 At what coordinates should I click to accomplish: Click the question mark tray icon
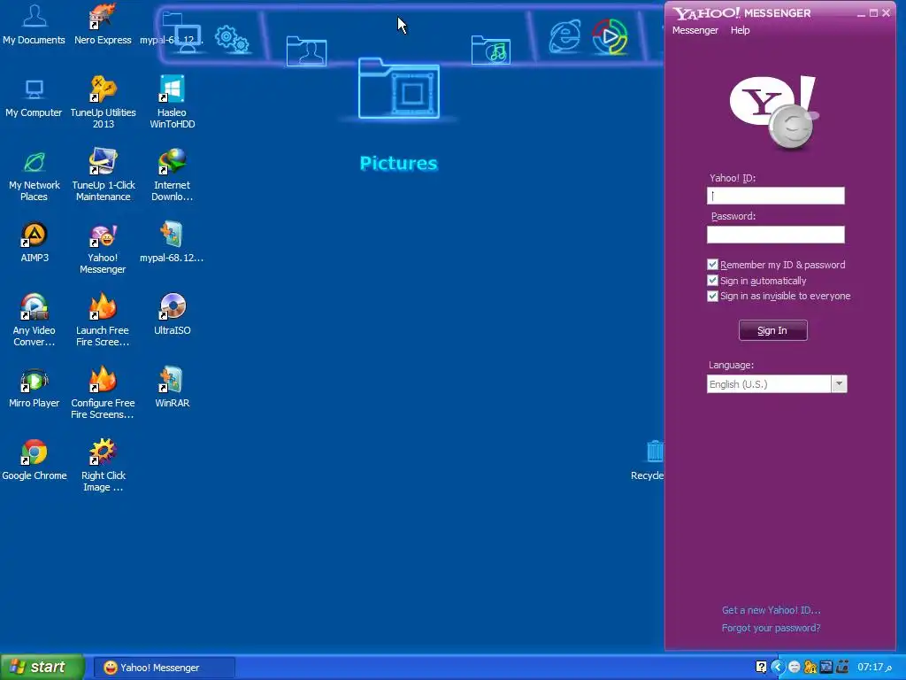pos(761,668)
